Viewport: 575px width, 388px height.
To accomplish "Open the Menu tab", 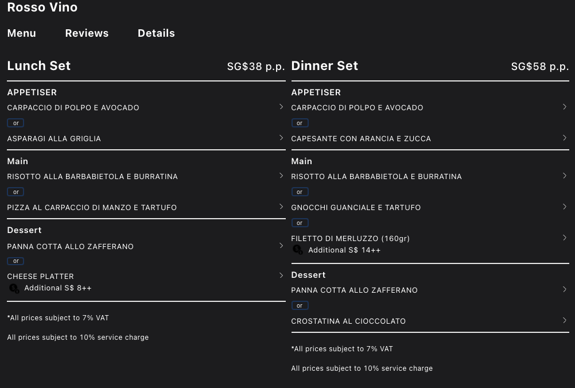I will [22, 33].
